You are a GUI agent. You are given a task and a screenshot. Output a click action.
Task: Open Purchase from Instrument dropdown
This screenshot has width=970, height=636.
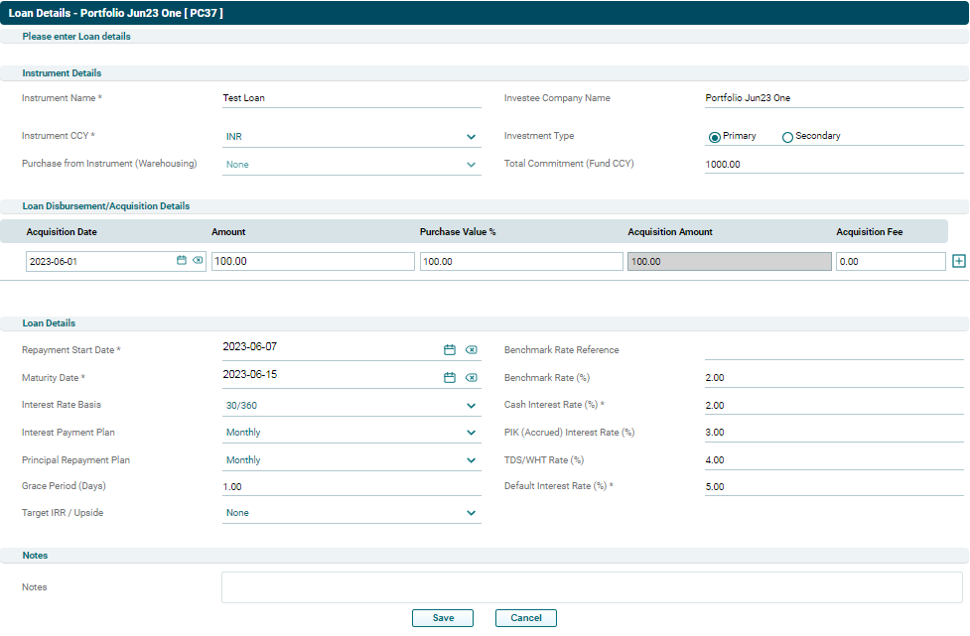click(471, 165)
